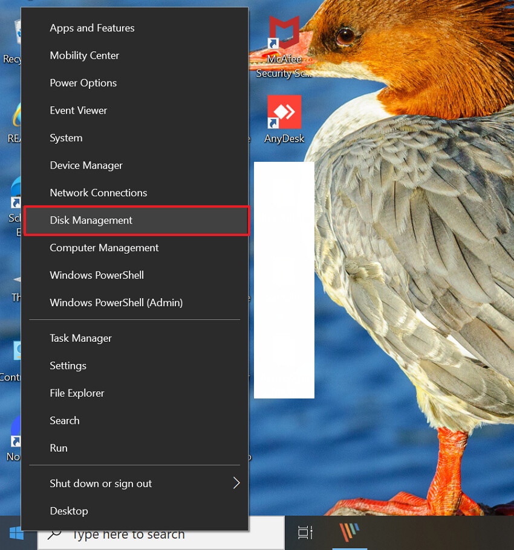Click the Windows Start button
The width and height of the screenshot is (514, 550).
click(17, 534)
